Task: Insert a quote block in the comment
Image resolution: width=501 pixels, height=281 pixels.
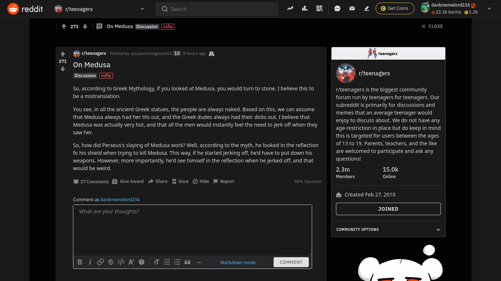Action: [x=187, y=262]
